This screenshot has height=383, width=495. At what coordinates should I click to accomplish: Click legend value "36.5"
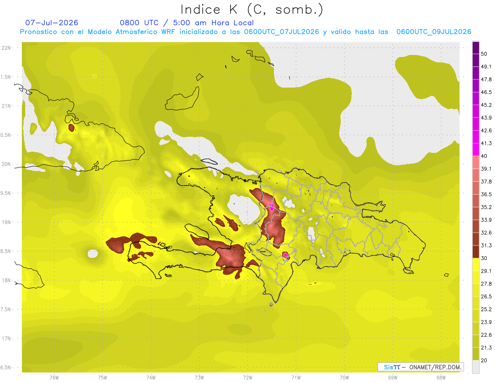(486, 194)
